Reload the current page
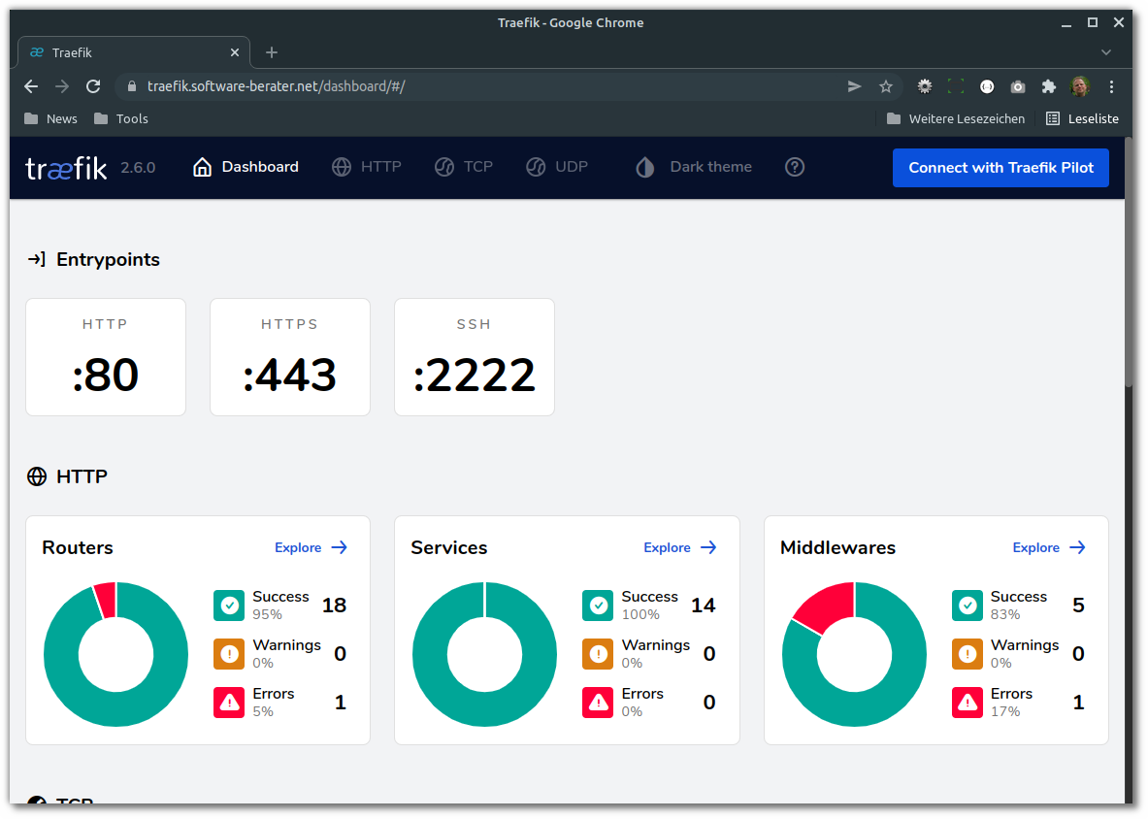Screen dimensions: 1148x819 click(x=93, y=86)
